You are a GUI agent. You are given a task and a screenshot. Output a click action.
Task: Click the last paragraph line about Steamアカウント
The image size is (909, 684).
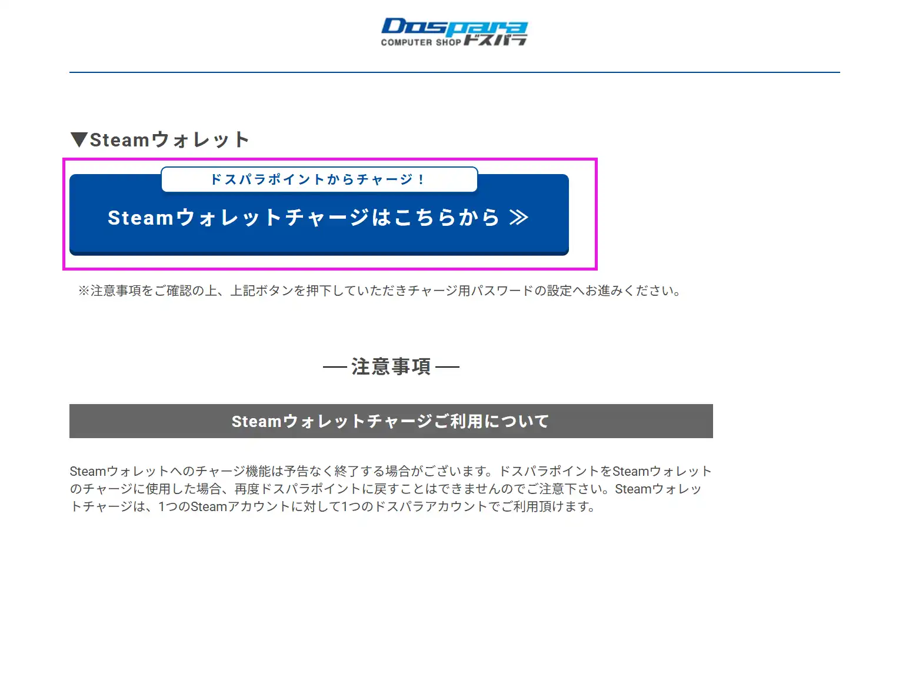(x=332, y=506)
